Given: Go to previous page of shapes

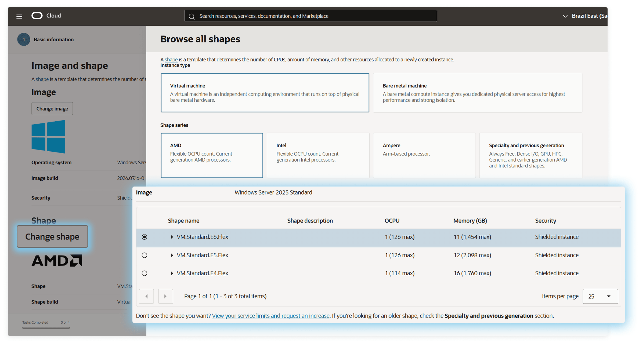Looking at the screenshot, I should point(146,296).
